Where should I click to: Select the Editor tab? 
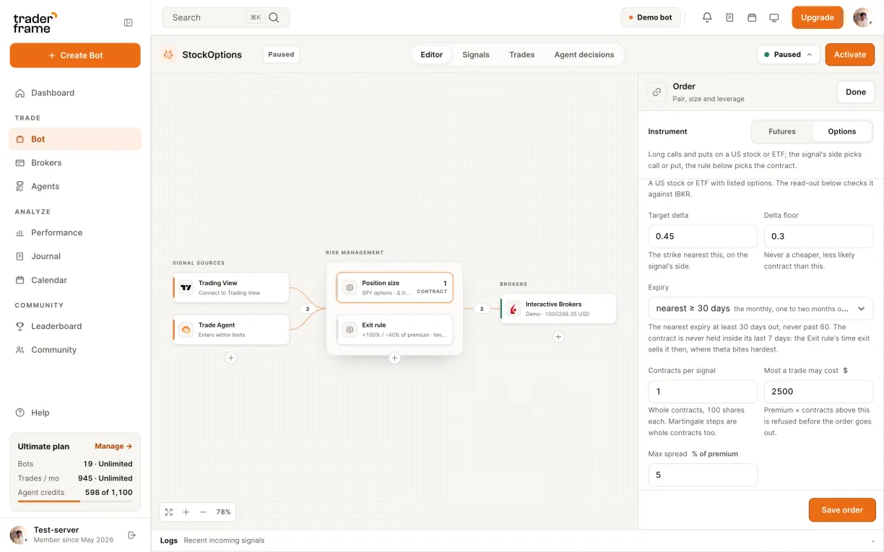[x=432, y=55]
